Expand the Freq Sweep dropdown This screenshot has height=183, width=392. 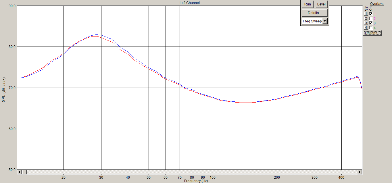324,21
